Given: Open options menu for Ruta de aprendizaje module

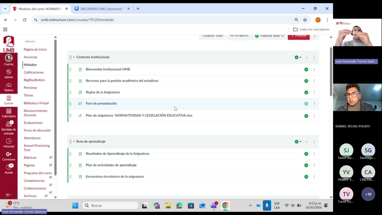Looking at the screenshot, I should 314,142.
